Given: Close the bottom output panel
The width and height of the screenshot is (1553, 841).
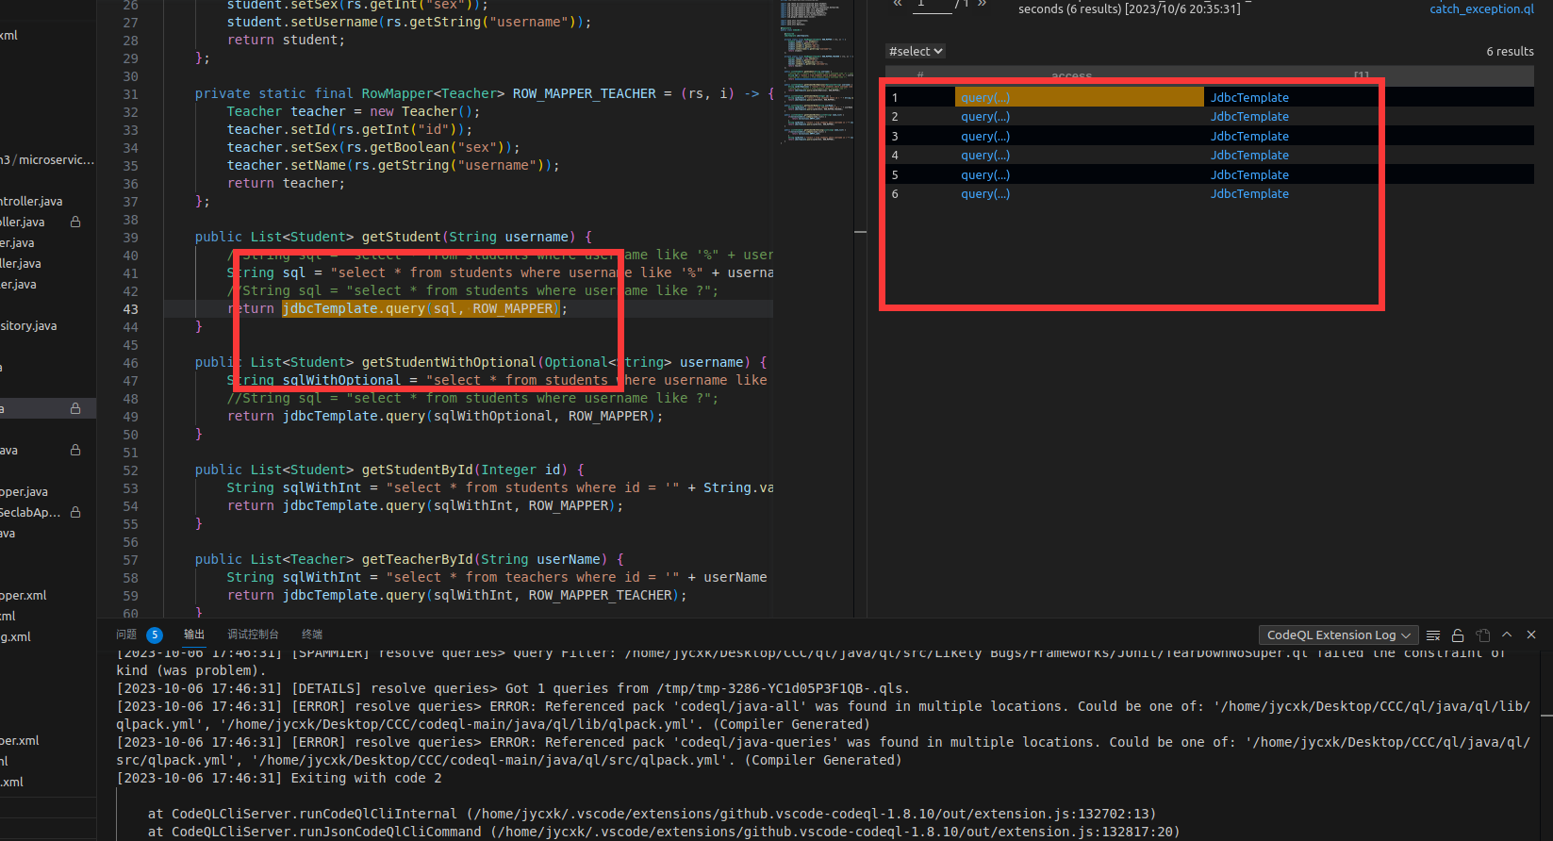Looking at the screenshot, I should [1531, 635].
